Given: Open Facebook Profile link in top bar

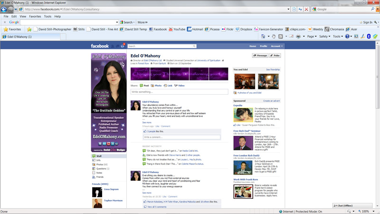Looking at the screenshot, I should [x=264, y=46].
